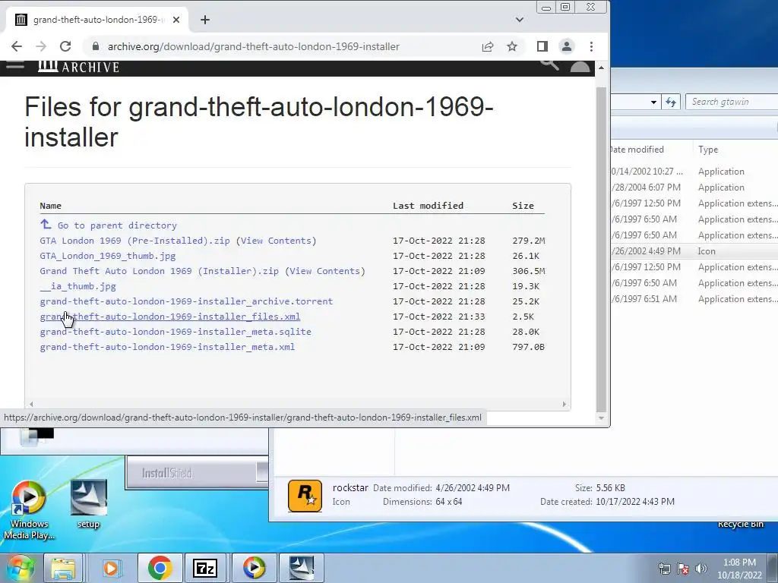Open __ia_thumb.jpg link

pyautogui.click(x=78, y=286)
